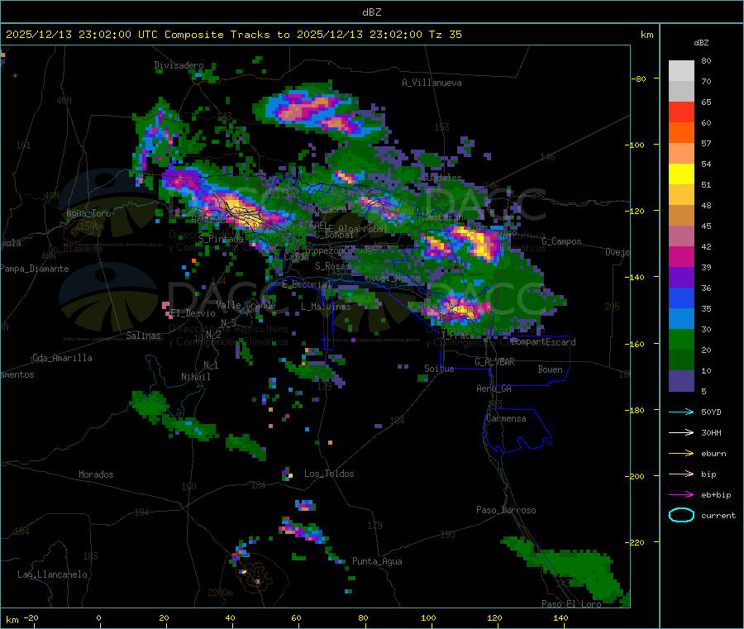Click the CompantEscard place label
The image size is (744, 629).
543,342
